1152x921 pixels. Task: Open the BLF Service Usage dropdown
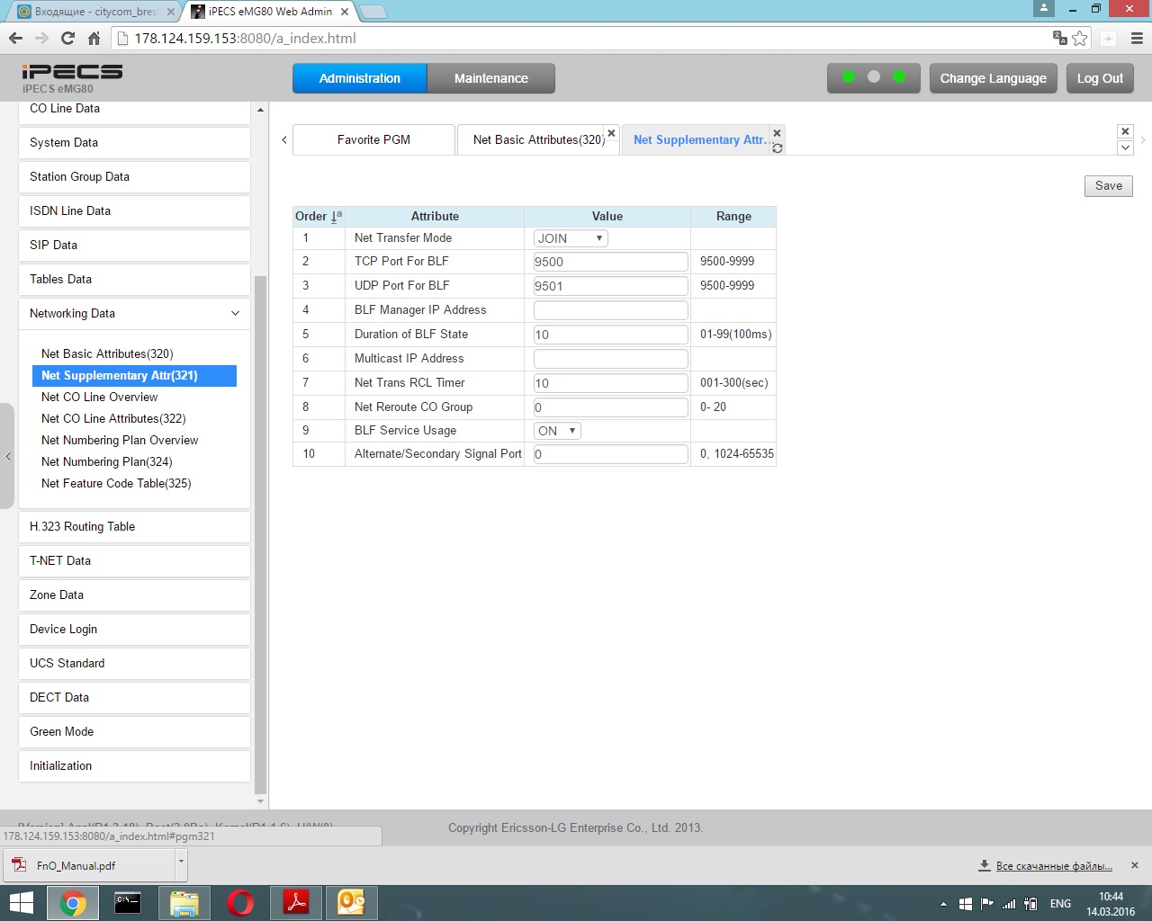(557, 431)
